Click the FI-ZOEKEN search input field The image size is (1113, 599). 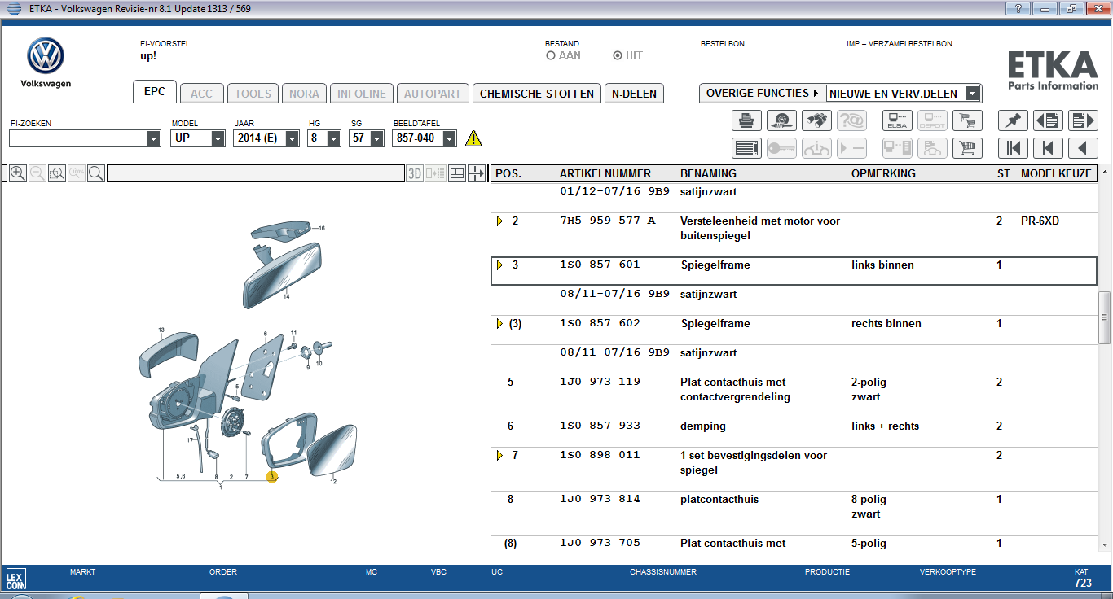click(x=78, y=138)
